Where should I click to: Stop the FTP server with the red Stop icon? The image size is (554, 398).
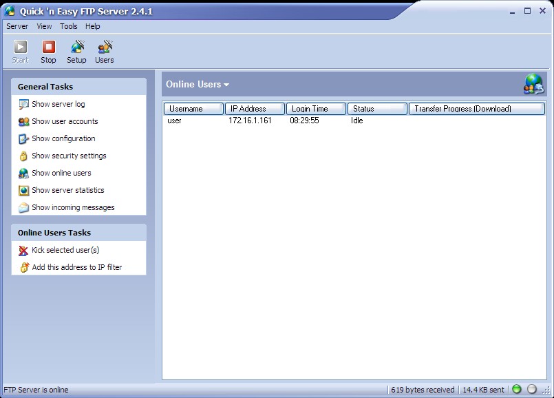(48, 47)
